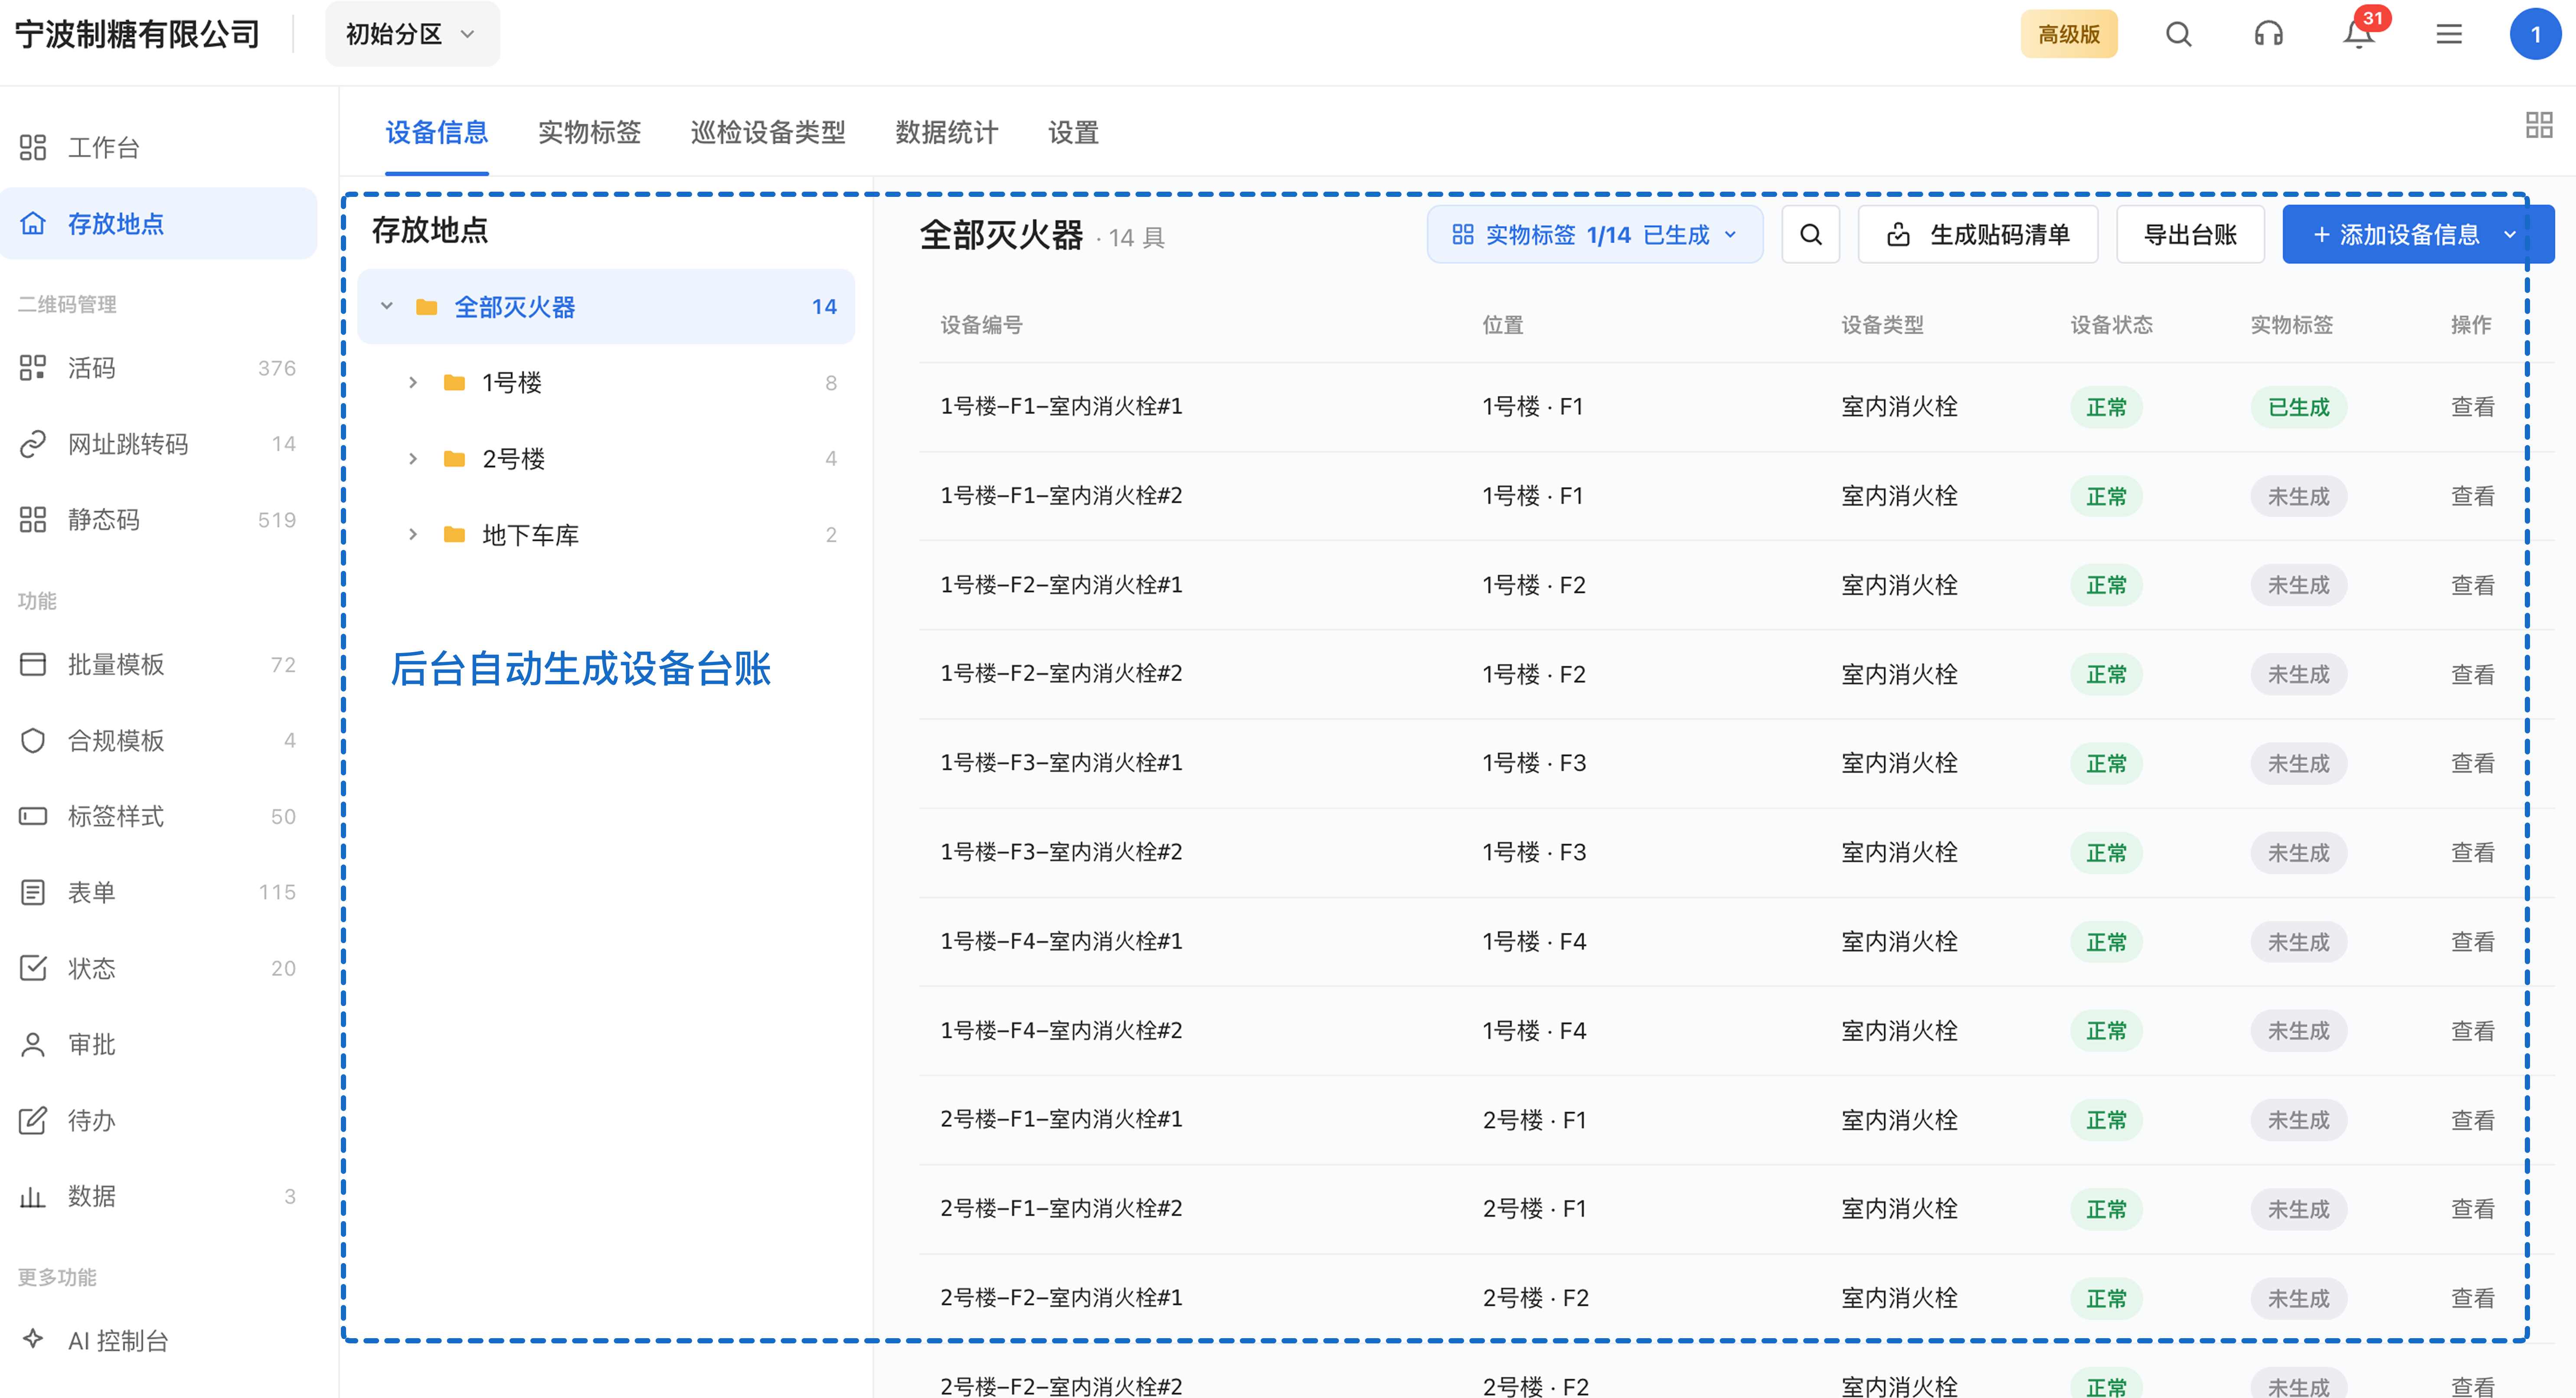Click the 待办 edit icon in sidebar
This screenshot has height=1398, width=2576.
coord(33,1120)
